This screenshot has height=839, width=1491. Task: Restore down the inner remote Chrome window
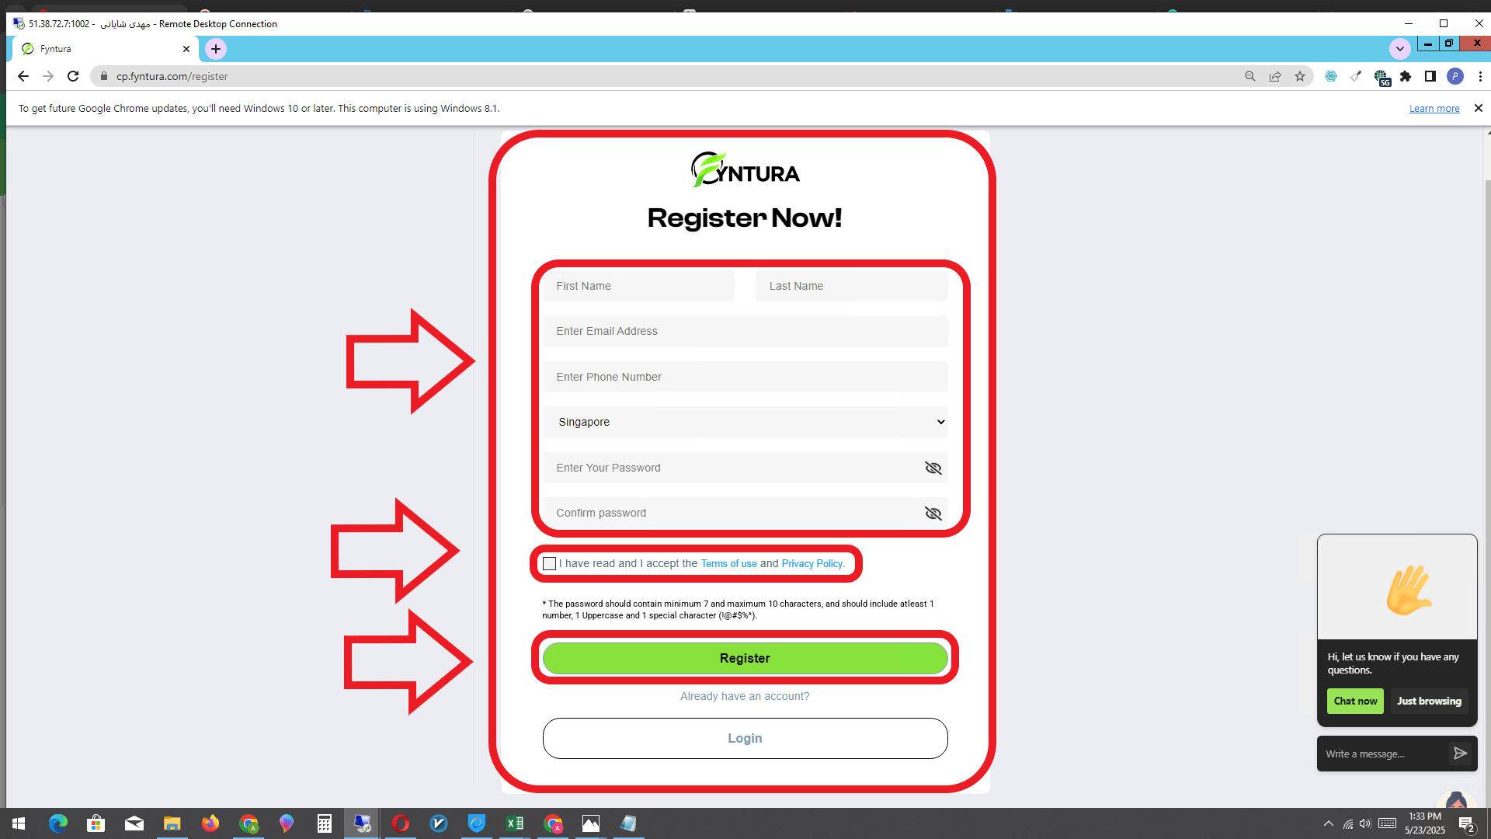tap(1449, 43)
